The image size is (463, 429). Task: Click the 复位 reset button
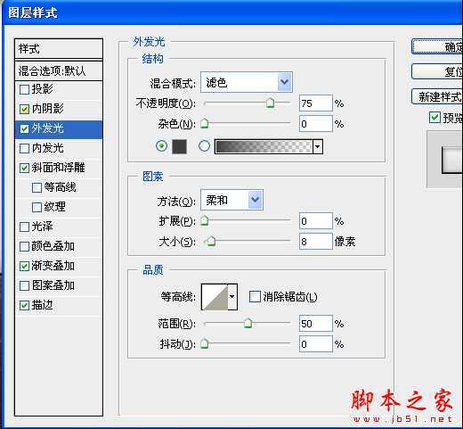[437, 71]
